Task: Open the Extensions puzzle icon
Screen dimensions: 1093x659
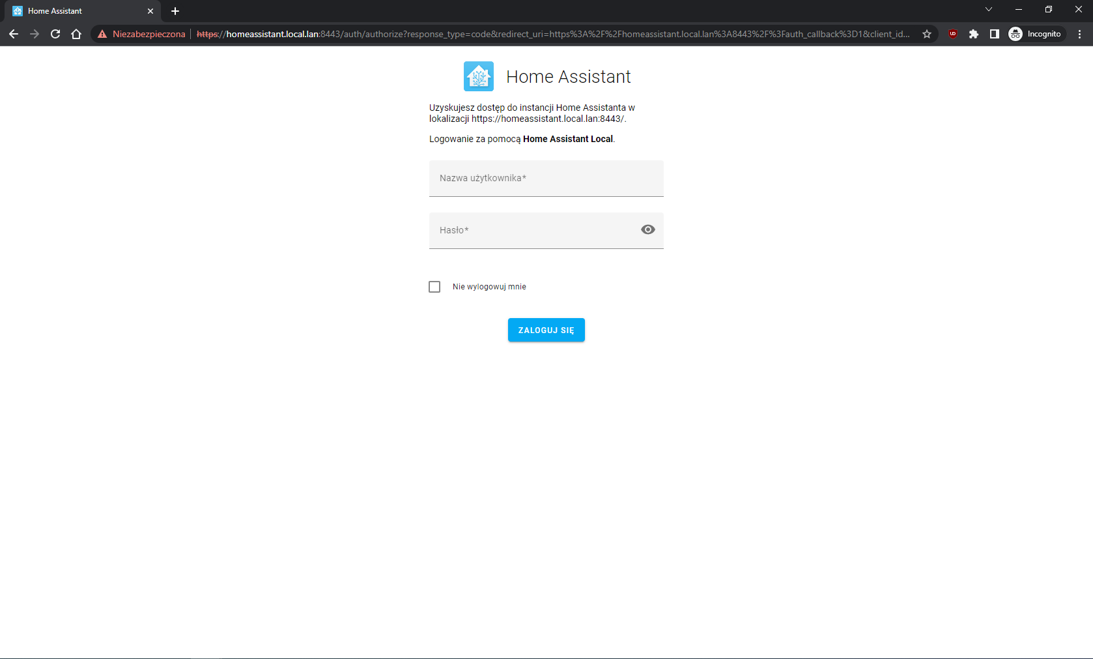Action: pos(974,34)
